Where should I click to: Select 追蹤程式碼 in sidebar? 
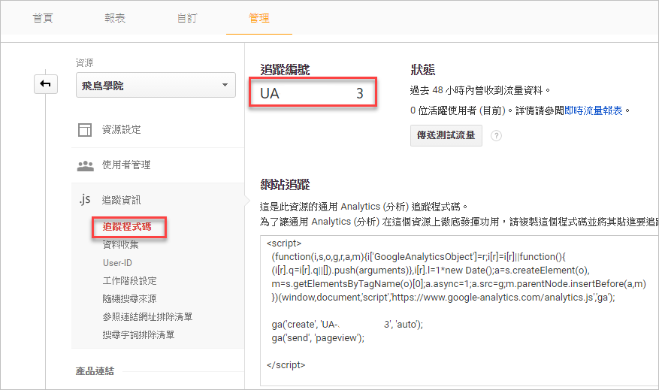pyautogui.click(x=127, y=227)
